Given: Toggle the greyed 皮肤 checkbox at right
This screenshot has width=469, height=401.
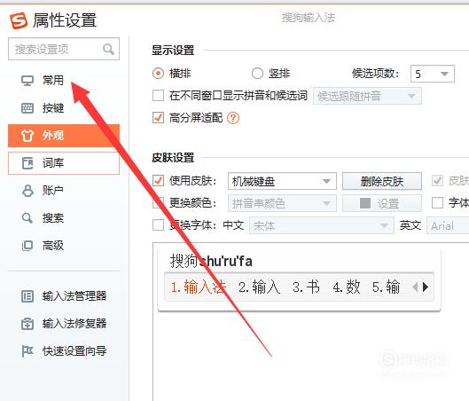Looking at the screenshot, I should tap(437, 181).
